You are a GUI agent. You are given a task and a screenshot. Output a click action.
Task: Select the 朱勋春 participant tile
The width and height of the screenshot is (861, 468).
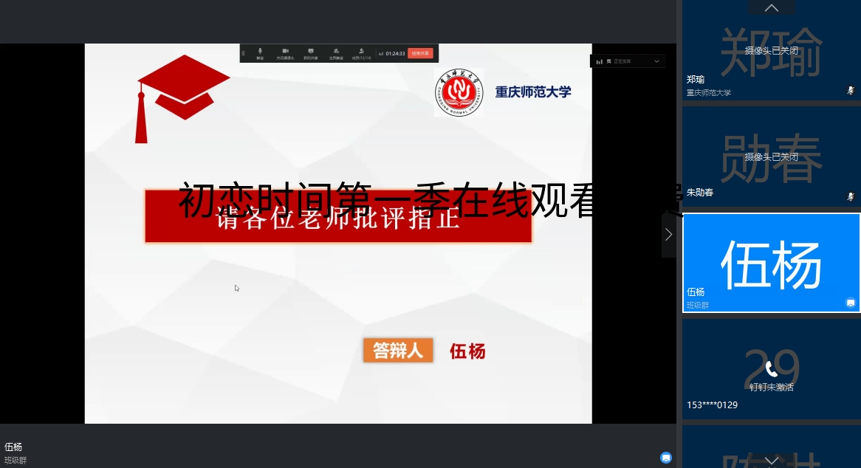point(771,156)
